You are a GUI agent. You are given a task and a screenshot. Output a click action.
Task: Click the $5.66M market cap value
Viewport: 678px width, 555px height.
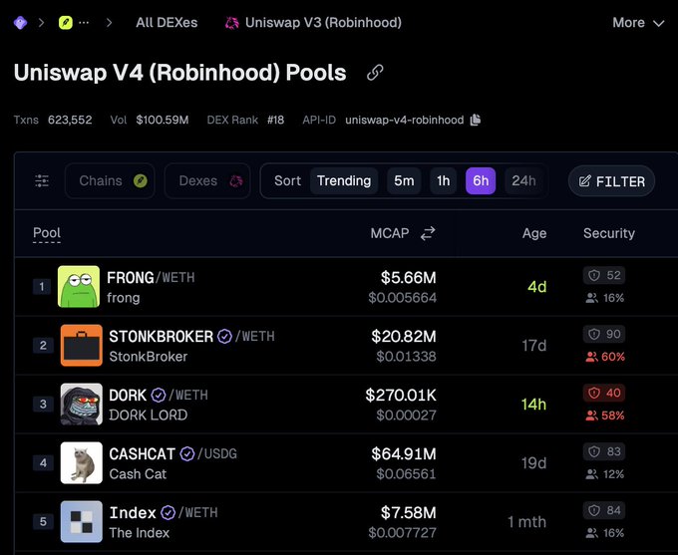click(408, 277)
